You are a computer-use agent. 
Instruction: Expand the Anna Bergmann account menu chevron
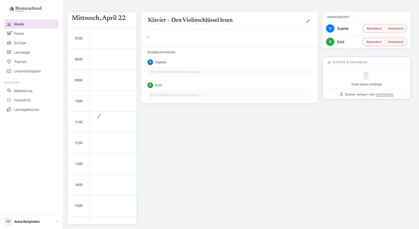57,221
